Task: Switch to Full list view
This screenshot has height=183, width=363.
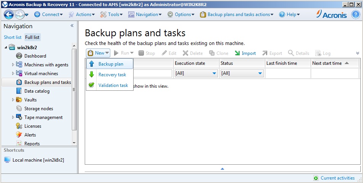Action: 32,37
